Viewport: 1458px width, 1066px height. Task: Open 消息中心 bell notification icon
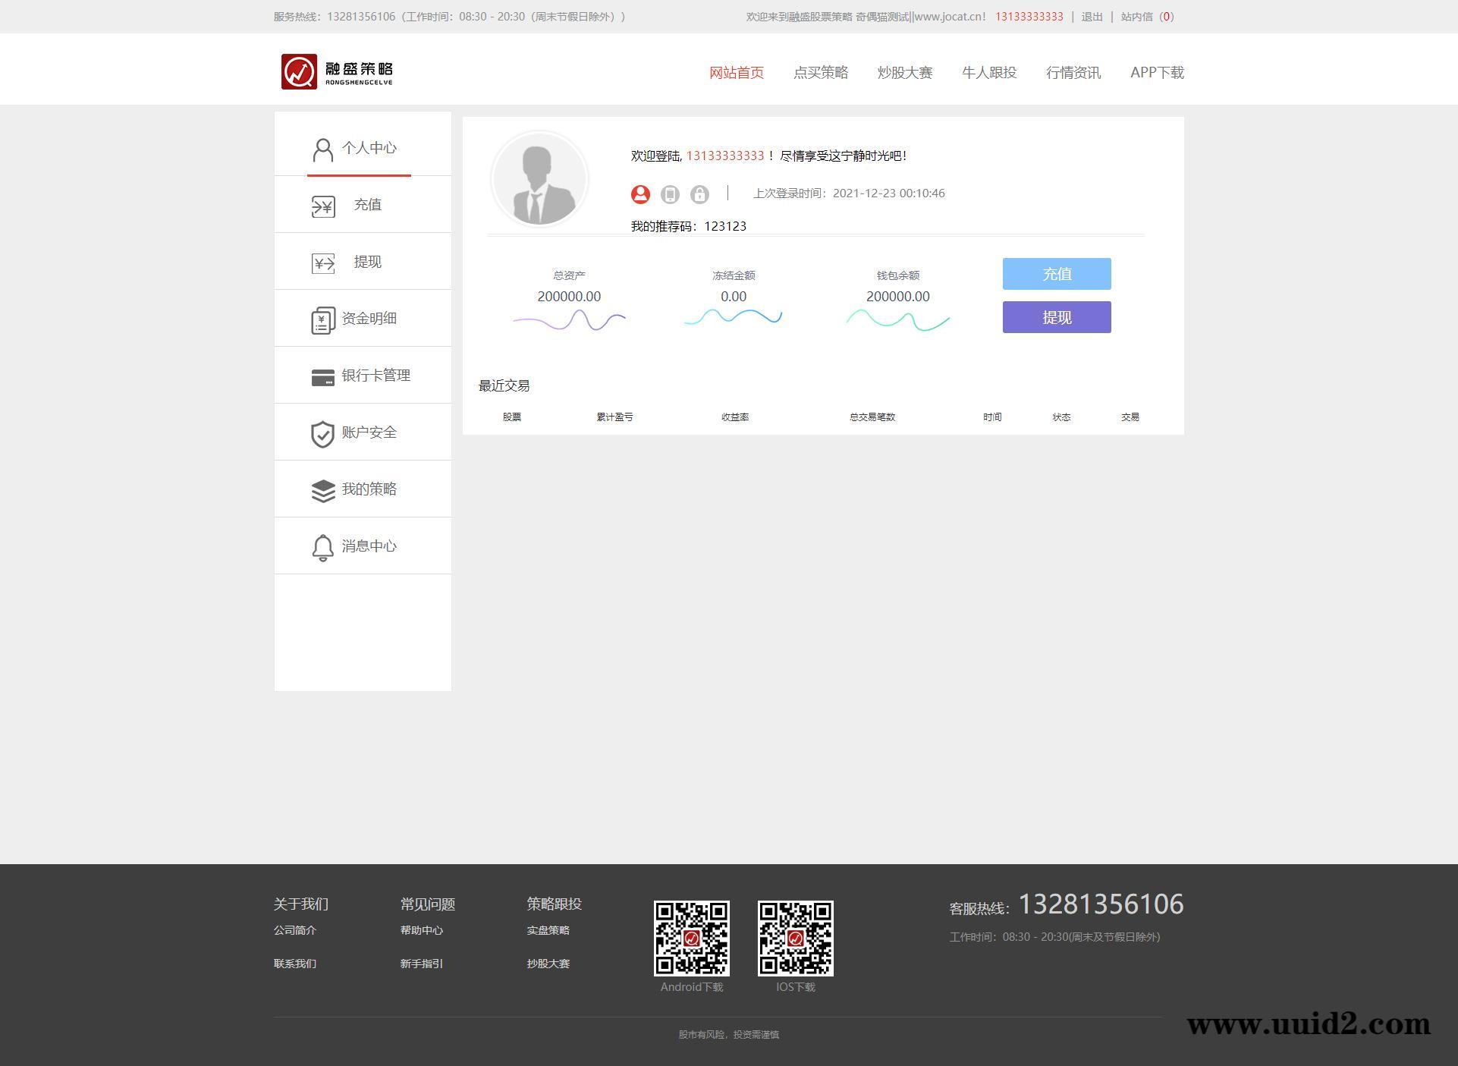click(322, 546)
